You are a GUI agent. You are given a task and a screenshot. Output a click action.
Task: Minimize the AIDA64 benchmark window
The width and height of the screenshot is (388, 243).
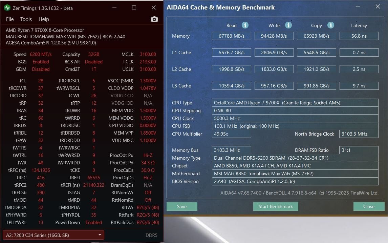point(358,6)
